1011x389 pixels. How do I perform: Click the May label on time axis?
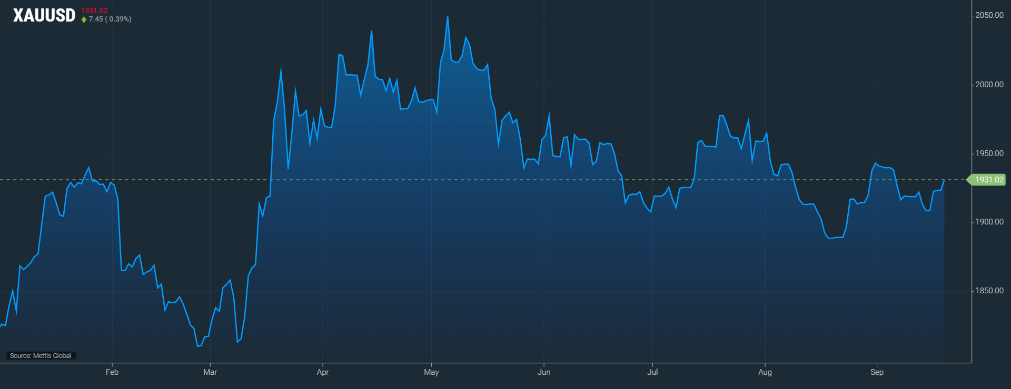(431, 372)
